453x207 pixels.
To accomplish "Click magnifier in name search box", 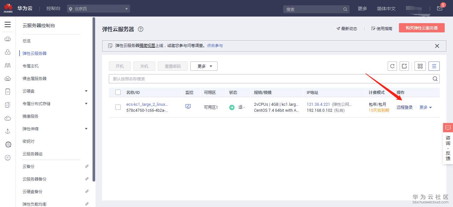I will 435,79.
